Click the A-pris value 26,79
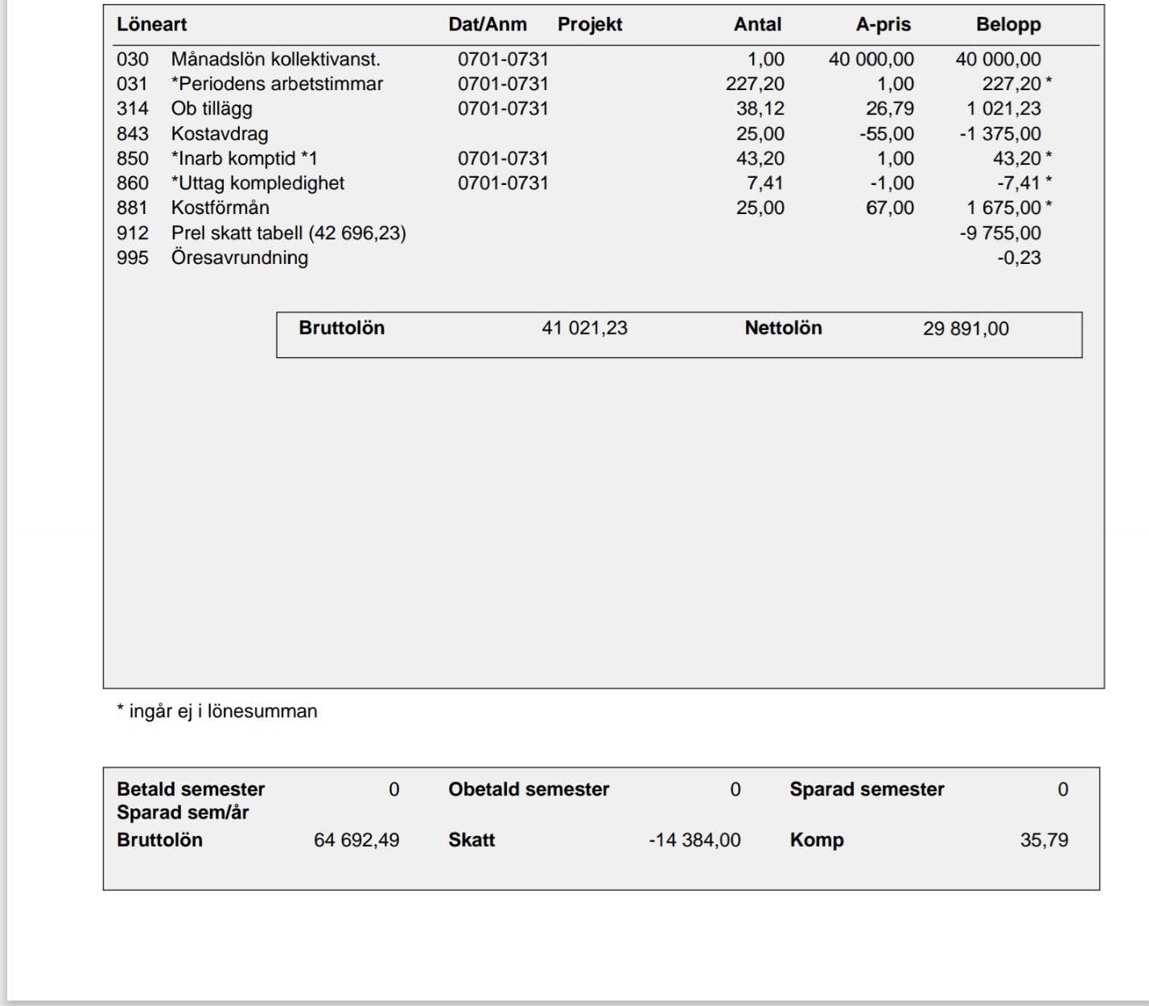 tap(890, 109)
